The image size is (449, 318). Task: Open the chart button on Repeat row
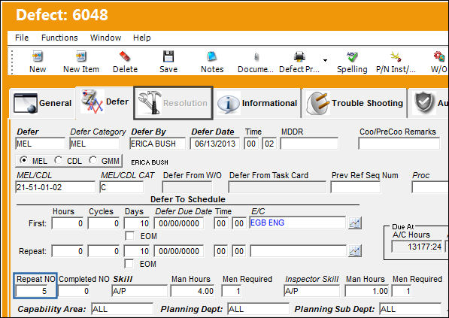(354, 251)
